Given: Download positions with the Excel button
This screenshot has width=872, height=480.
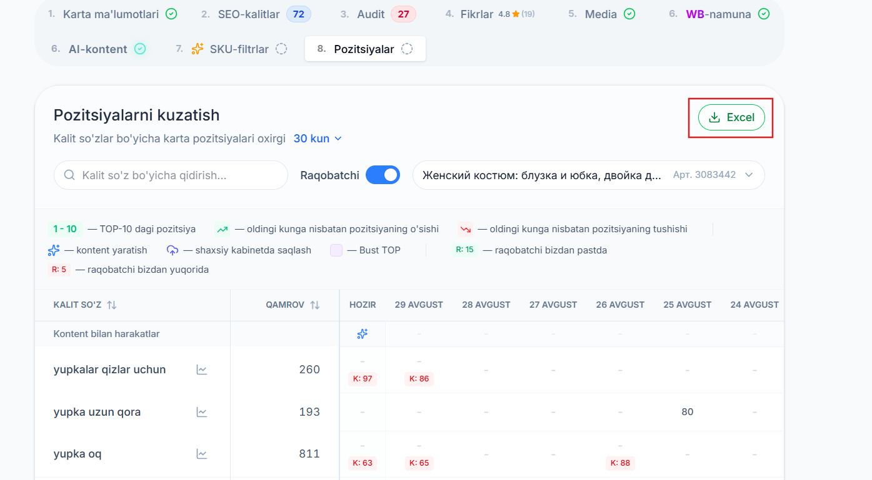Looking at the screenshot, I should click(x=731, y=117).
